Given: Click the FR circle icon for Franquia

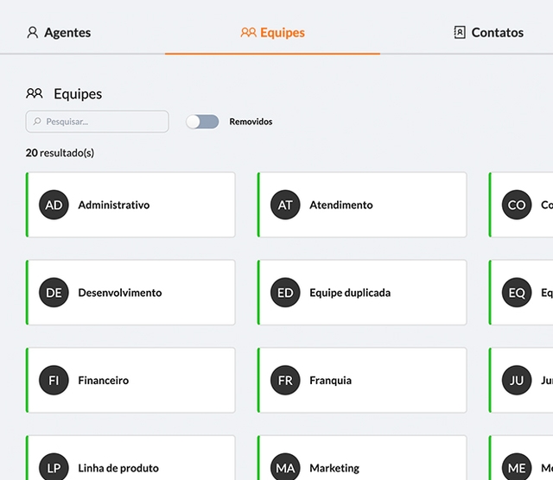Looking at the screenshot, I should (285, 380).
